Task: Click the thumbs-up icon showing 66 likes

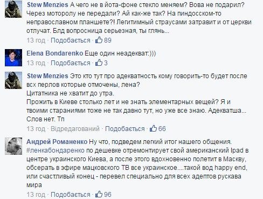Action: (153, 128)
